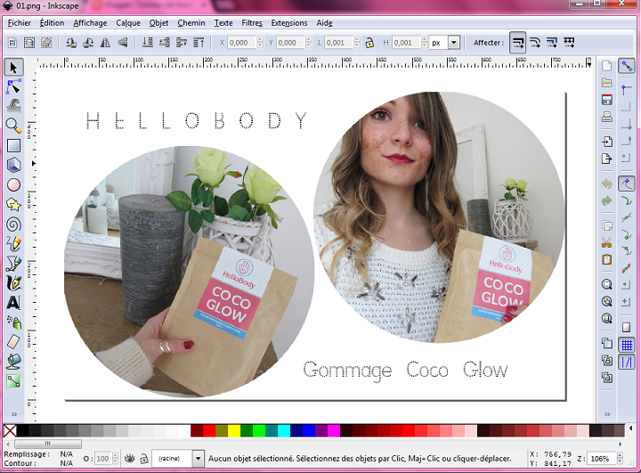The width and height of the screenshot is (641, 473).
Task: Toggle current layer visibility eye icon
Action: (129, 458)
